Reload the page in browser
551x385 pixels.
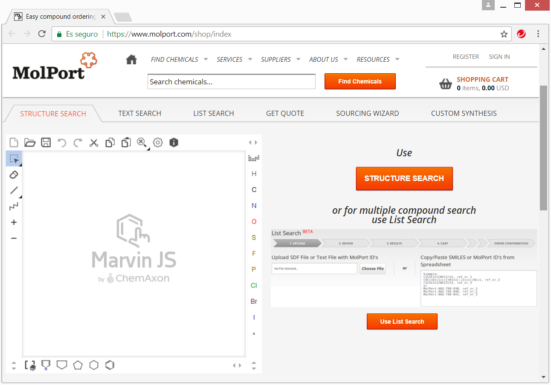[42, 34]
